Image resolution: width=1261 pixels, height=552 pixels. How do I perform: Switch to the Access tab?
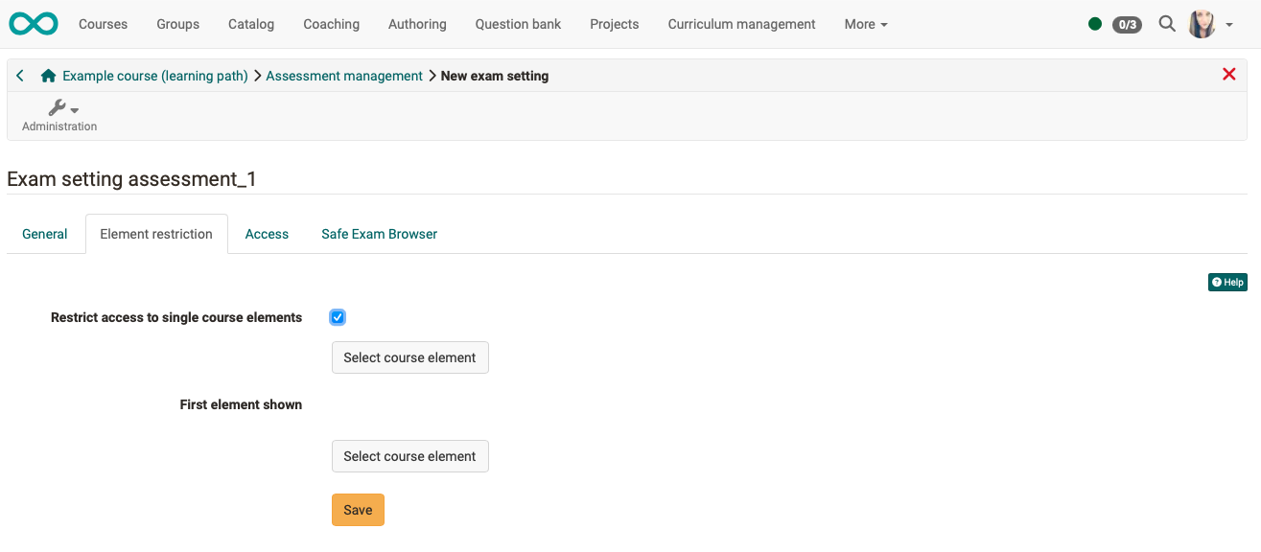267,233
